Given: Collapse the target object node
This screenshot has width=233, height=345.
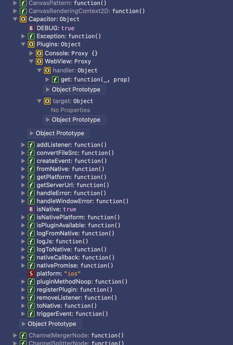Looking at the screenshot, I should (x=39, y=101).
